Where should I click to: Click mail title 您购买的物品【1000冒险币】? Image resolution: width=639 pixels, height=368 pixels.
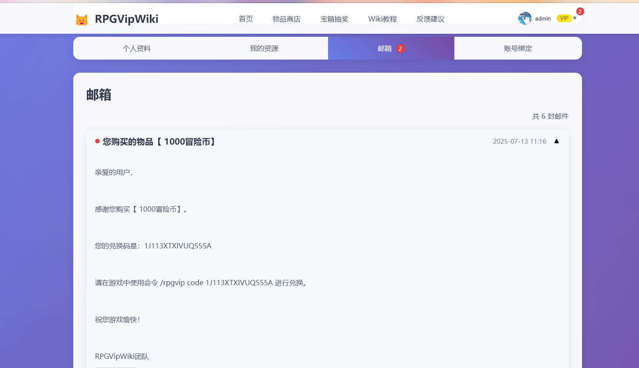tap(160, 142)
